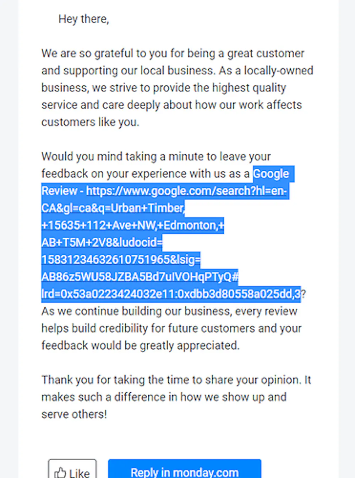Click the URL line starting with AB86z5WU58
This screenshot has height=478, width=355.
point(140,277)
